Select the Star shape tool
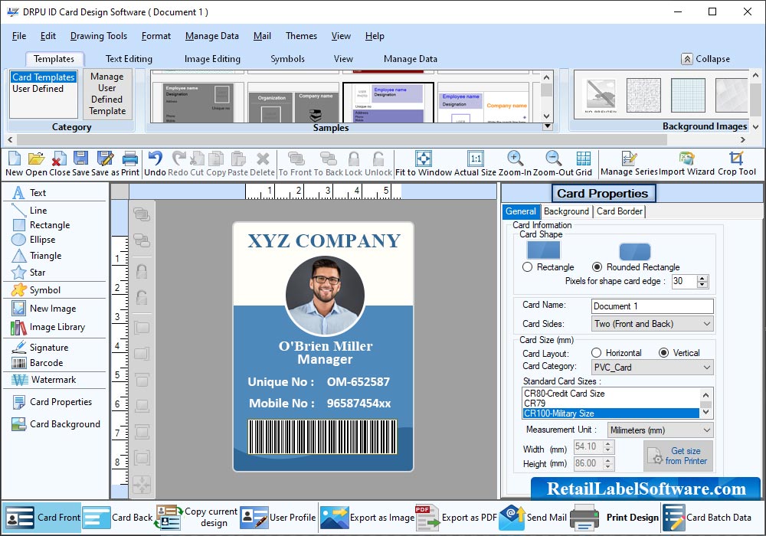The height and width of the screenshot is (536, 766). tap(28, 273)
